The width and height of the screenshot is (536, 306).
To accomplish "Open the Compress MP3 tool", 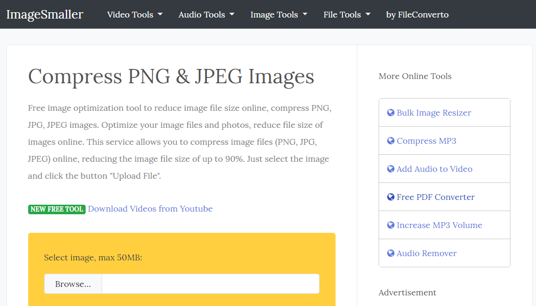I will click(x=426, y=141).
